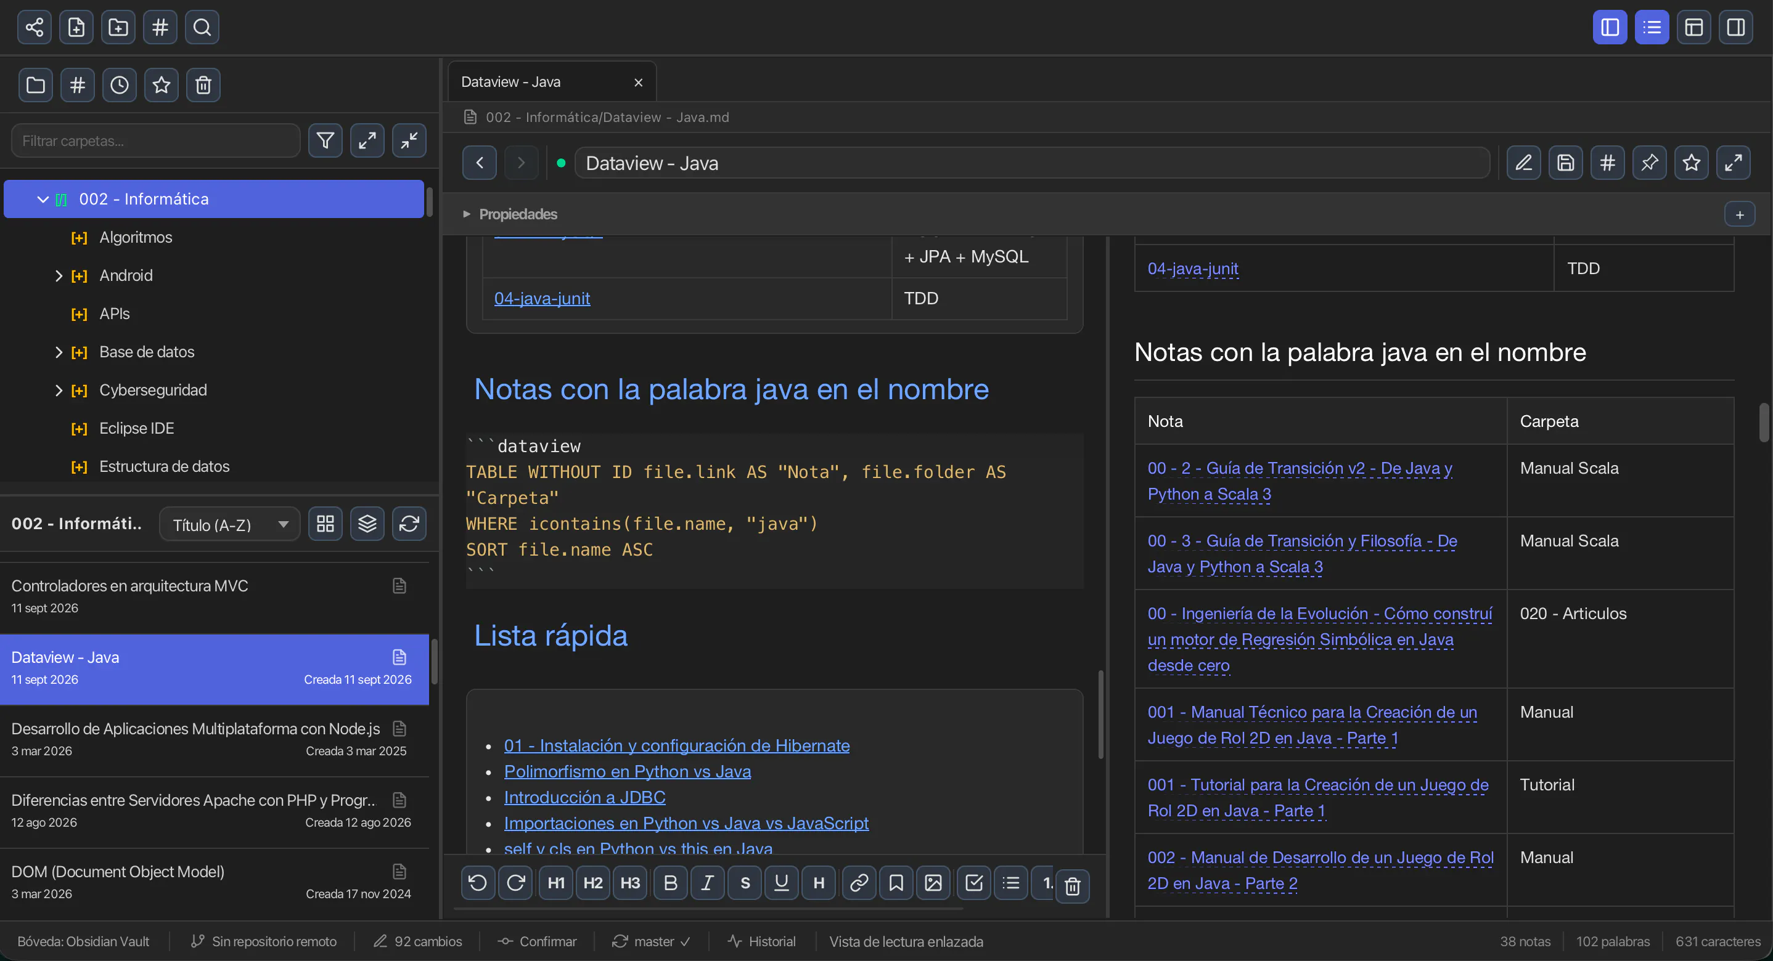Screen dimensions: 1773x961
Task: Click the pencil edit icon for the note
Action: tap(1524, 163)
